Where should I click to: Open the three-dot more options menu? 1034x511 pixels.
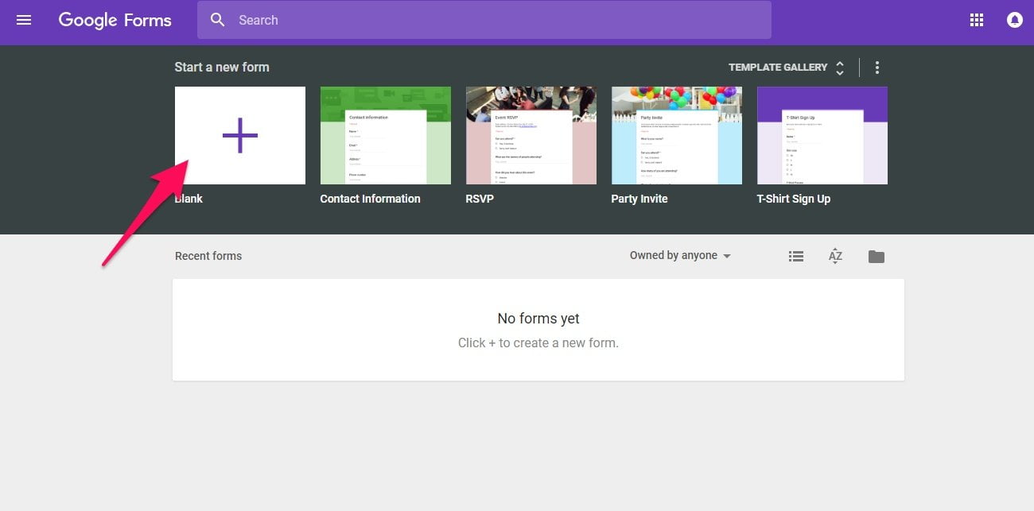(x=877, y=68)
